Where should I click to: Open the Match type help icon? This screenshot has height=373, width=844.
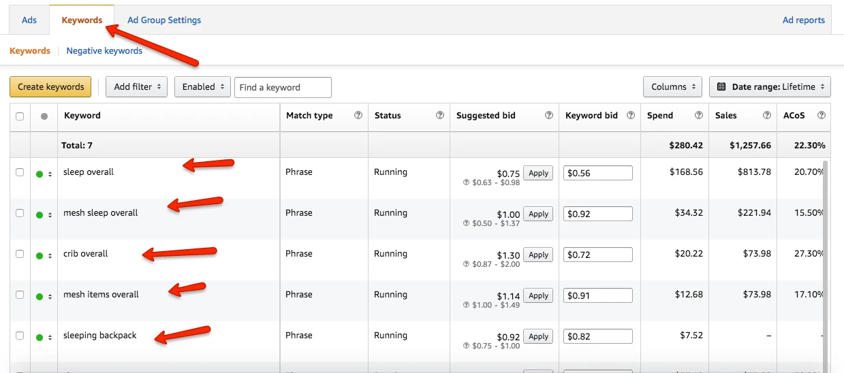[358, 116]
